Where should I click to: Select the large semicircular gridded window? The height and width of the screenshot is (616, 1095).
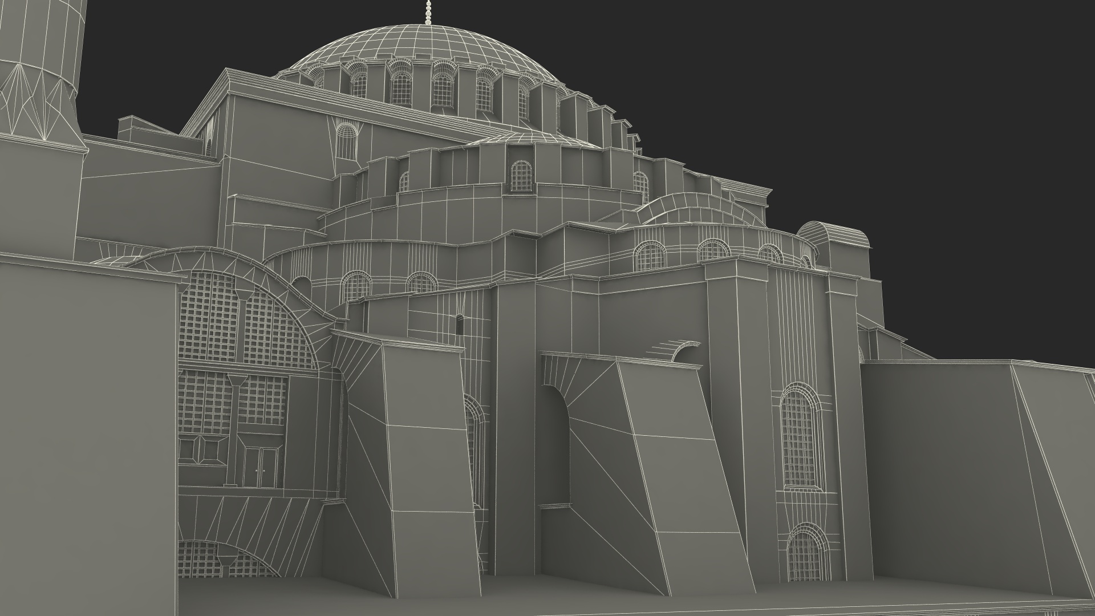pos(245,321)
